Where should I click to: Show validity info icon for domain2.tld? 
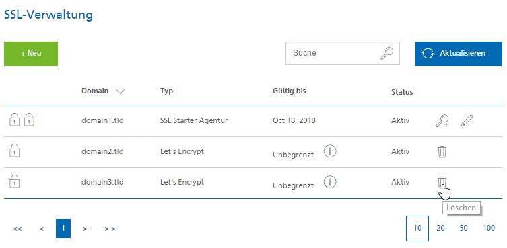pos(330,151)
